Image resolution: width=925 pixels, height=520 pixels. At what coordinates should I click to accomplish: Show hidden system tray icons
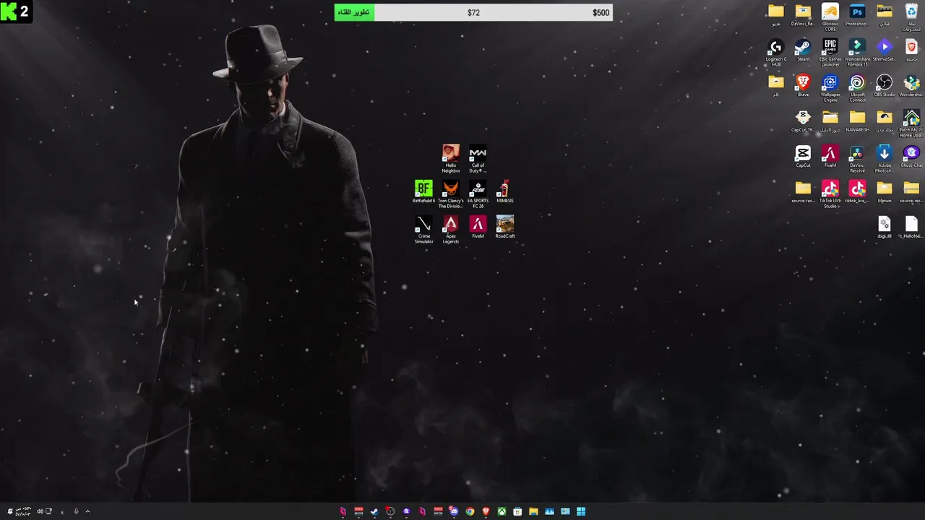pyautogui.click(x=87, y=511)
